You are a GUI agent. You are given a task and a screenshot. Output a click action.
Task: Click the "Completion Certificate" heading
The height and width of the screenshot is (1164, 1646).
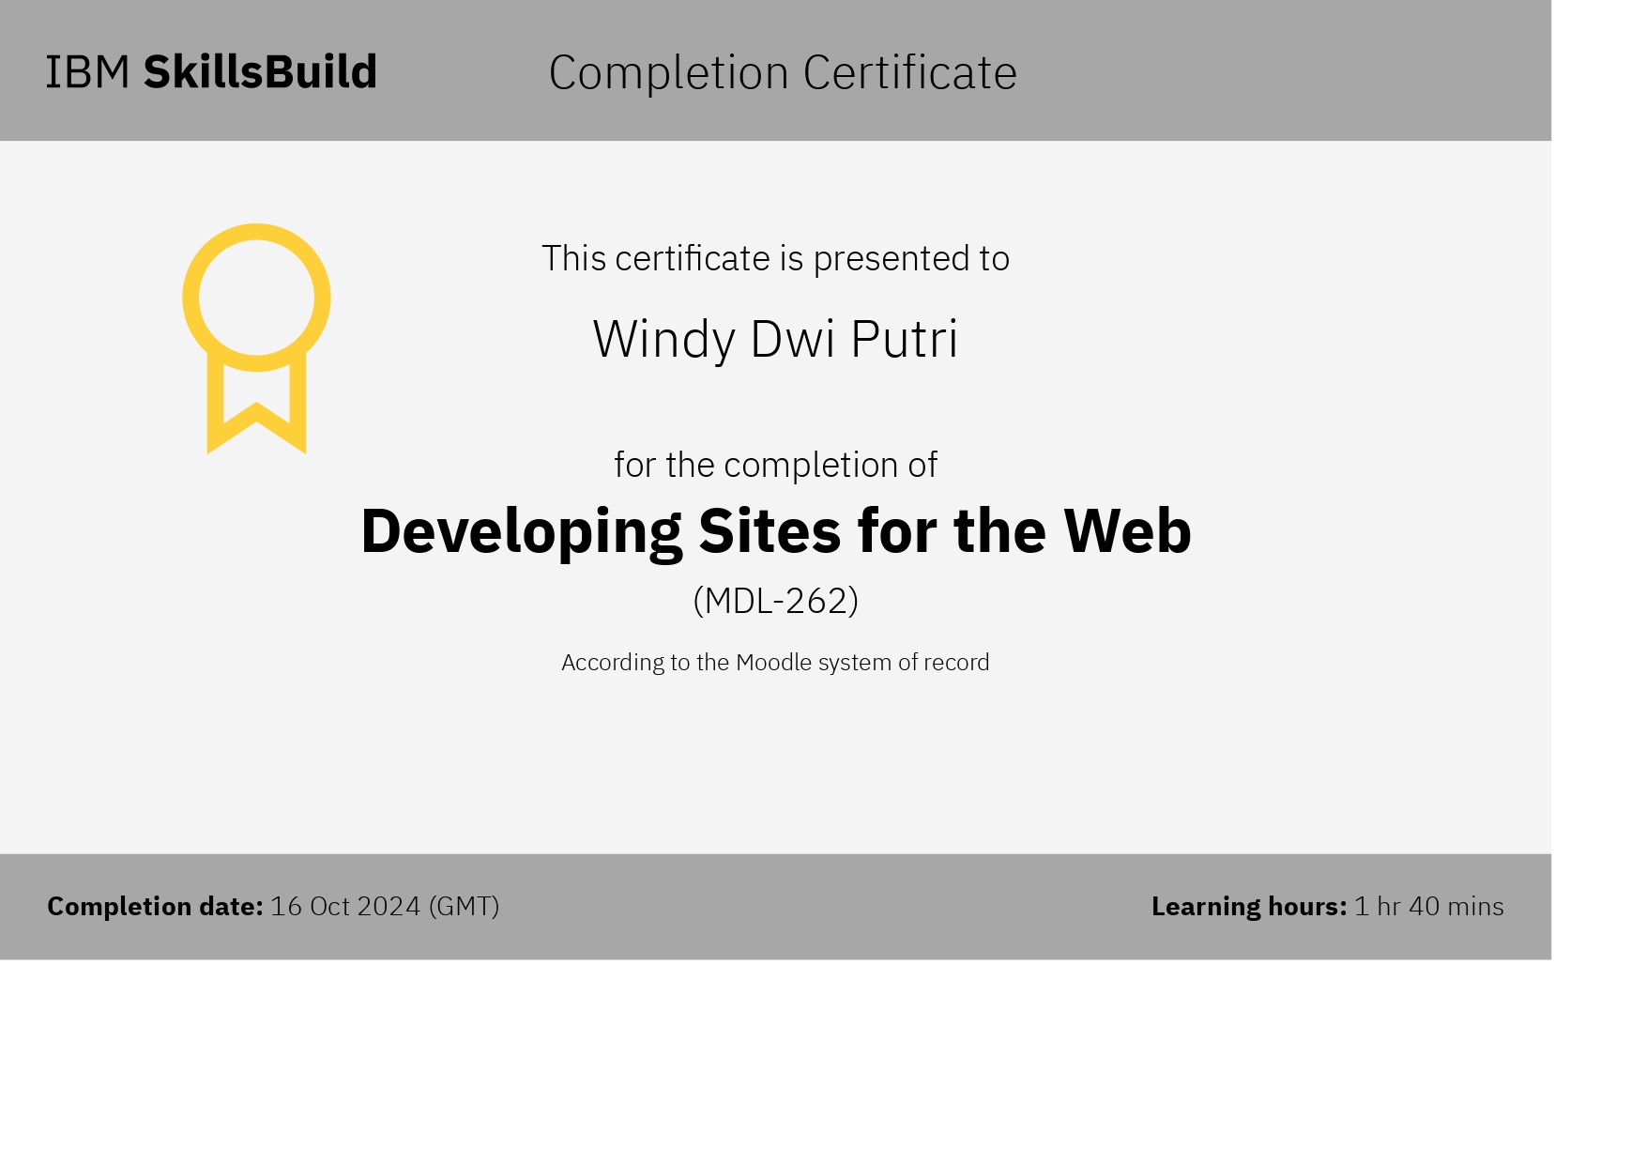782,72
